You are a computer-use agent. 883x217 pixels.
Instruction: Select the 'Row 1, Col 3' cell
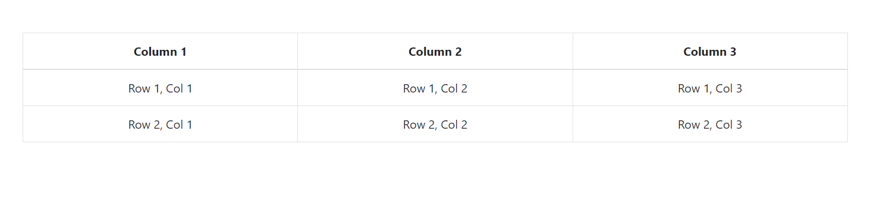point(710,88)
